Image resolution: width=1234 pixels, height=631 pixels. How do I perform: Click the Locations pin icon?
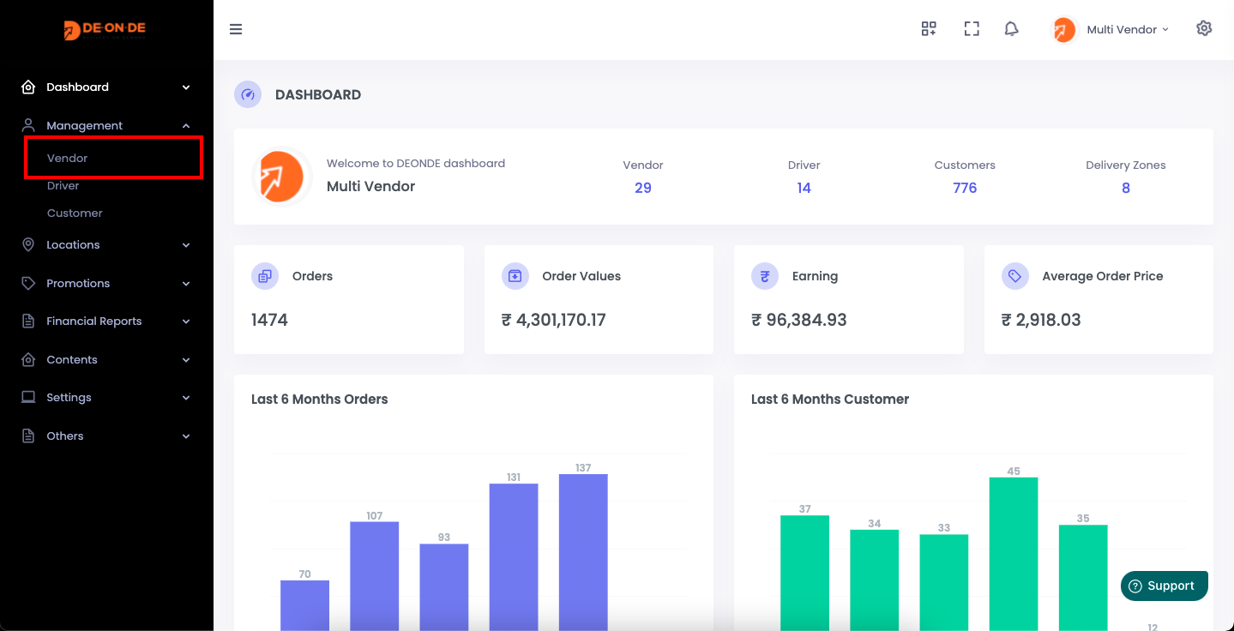(x=28, y=245)
